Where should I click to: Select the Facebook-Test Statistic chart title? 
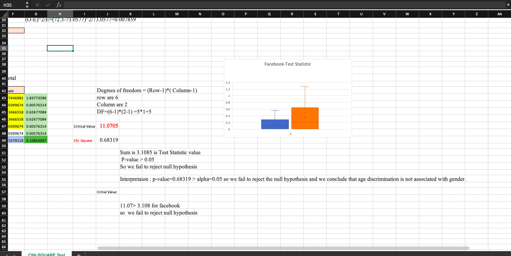click(287, 64)
